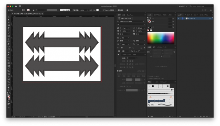Select the Eyedropper tool in toolbar
Image resolution: width=220 pixels, height=126 pixels.
point(9,68)
